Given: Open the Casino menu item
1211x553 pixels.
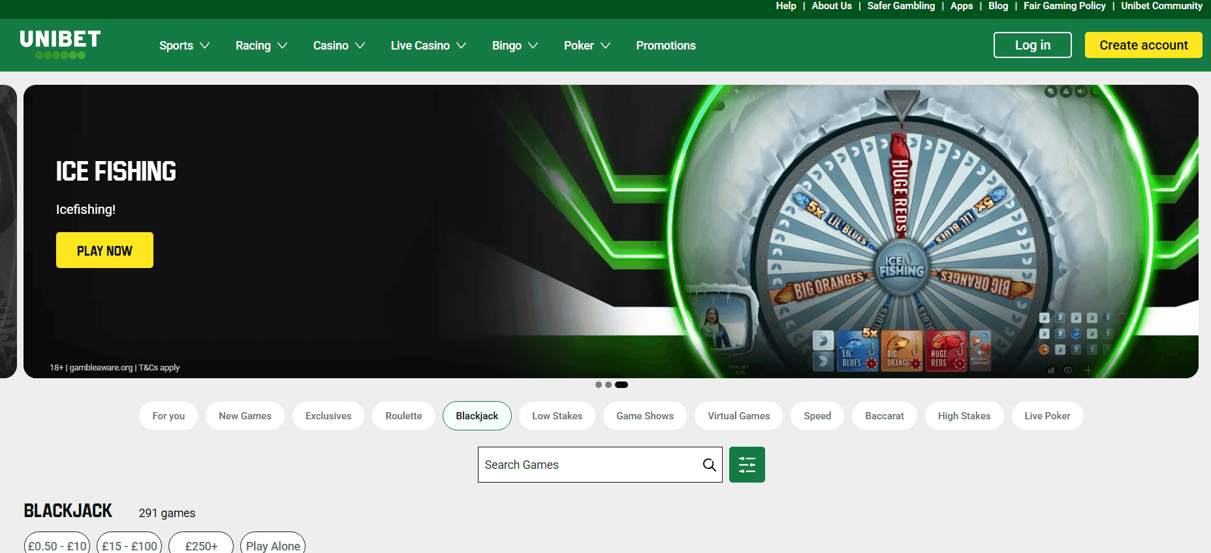Looking at the screenshot, I should [x=331, y=46].
